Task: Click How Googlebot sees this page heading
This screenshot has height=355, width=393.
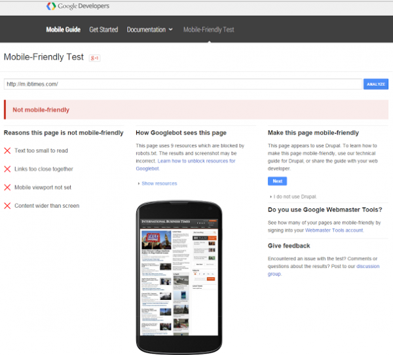Action: pyautogui.click(x=181, y=133)
